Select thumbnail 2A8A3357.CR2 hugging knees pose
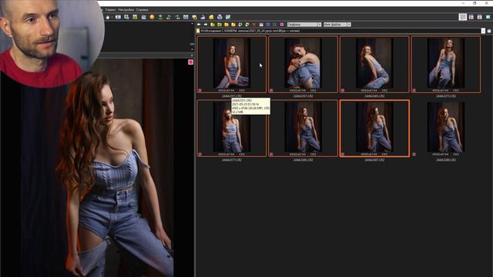 pyautogui.click(x=303, y=64)
